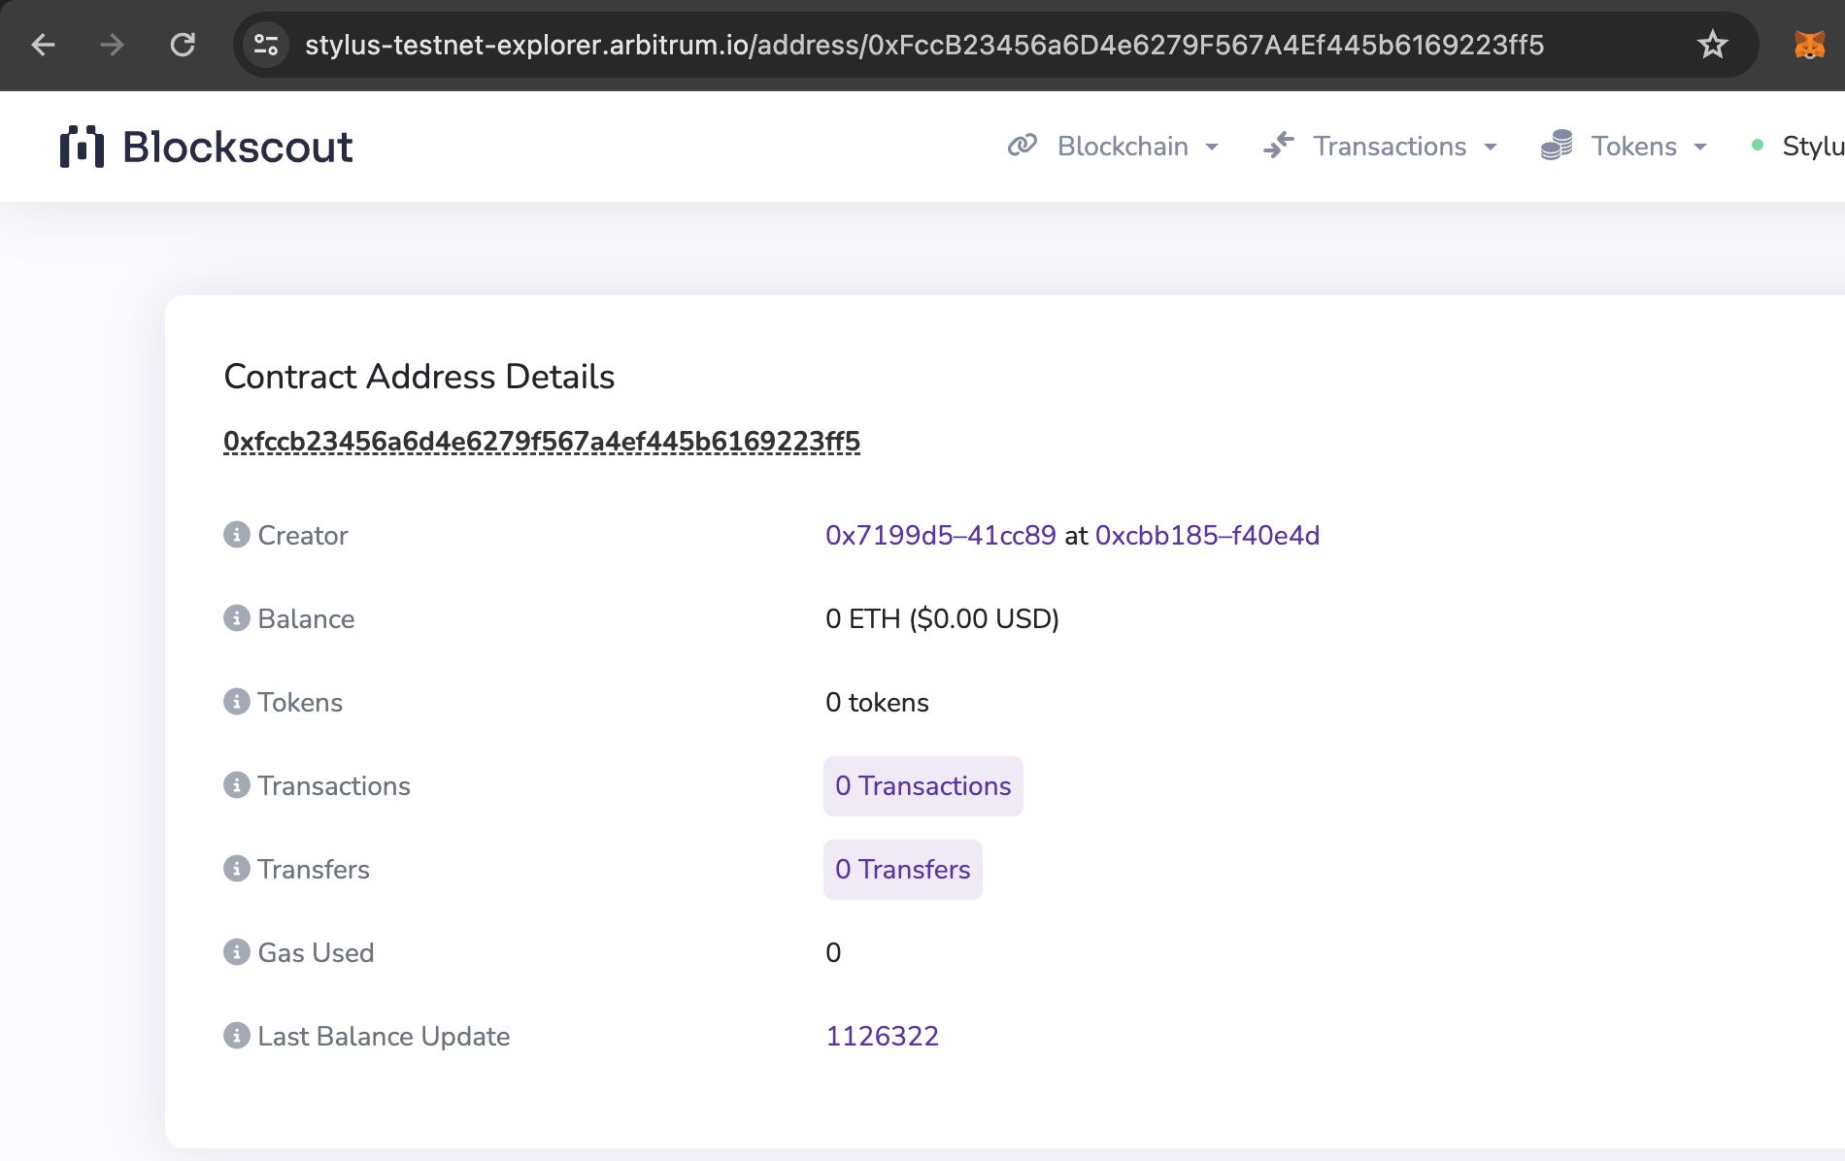Show info tooltip for Transactions row
This screenshot has width=1845, height=1161.
[236, 785]
